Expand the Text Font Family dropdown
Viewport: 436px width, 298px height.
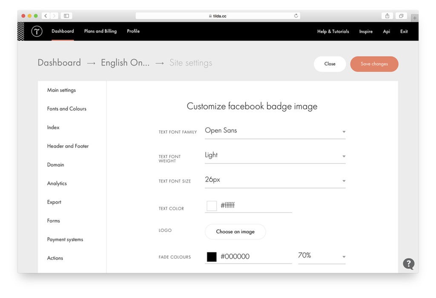(x=275, y=131)
